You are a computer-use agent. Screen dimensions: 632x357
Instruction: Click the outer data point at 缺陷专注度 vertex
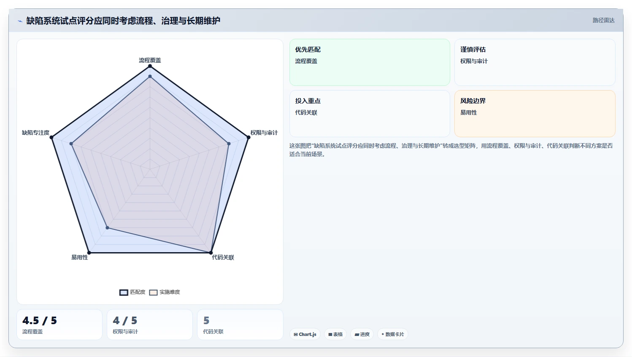(x=52, y=137)
